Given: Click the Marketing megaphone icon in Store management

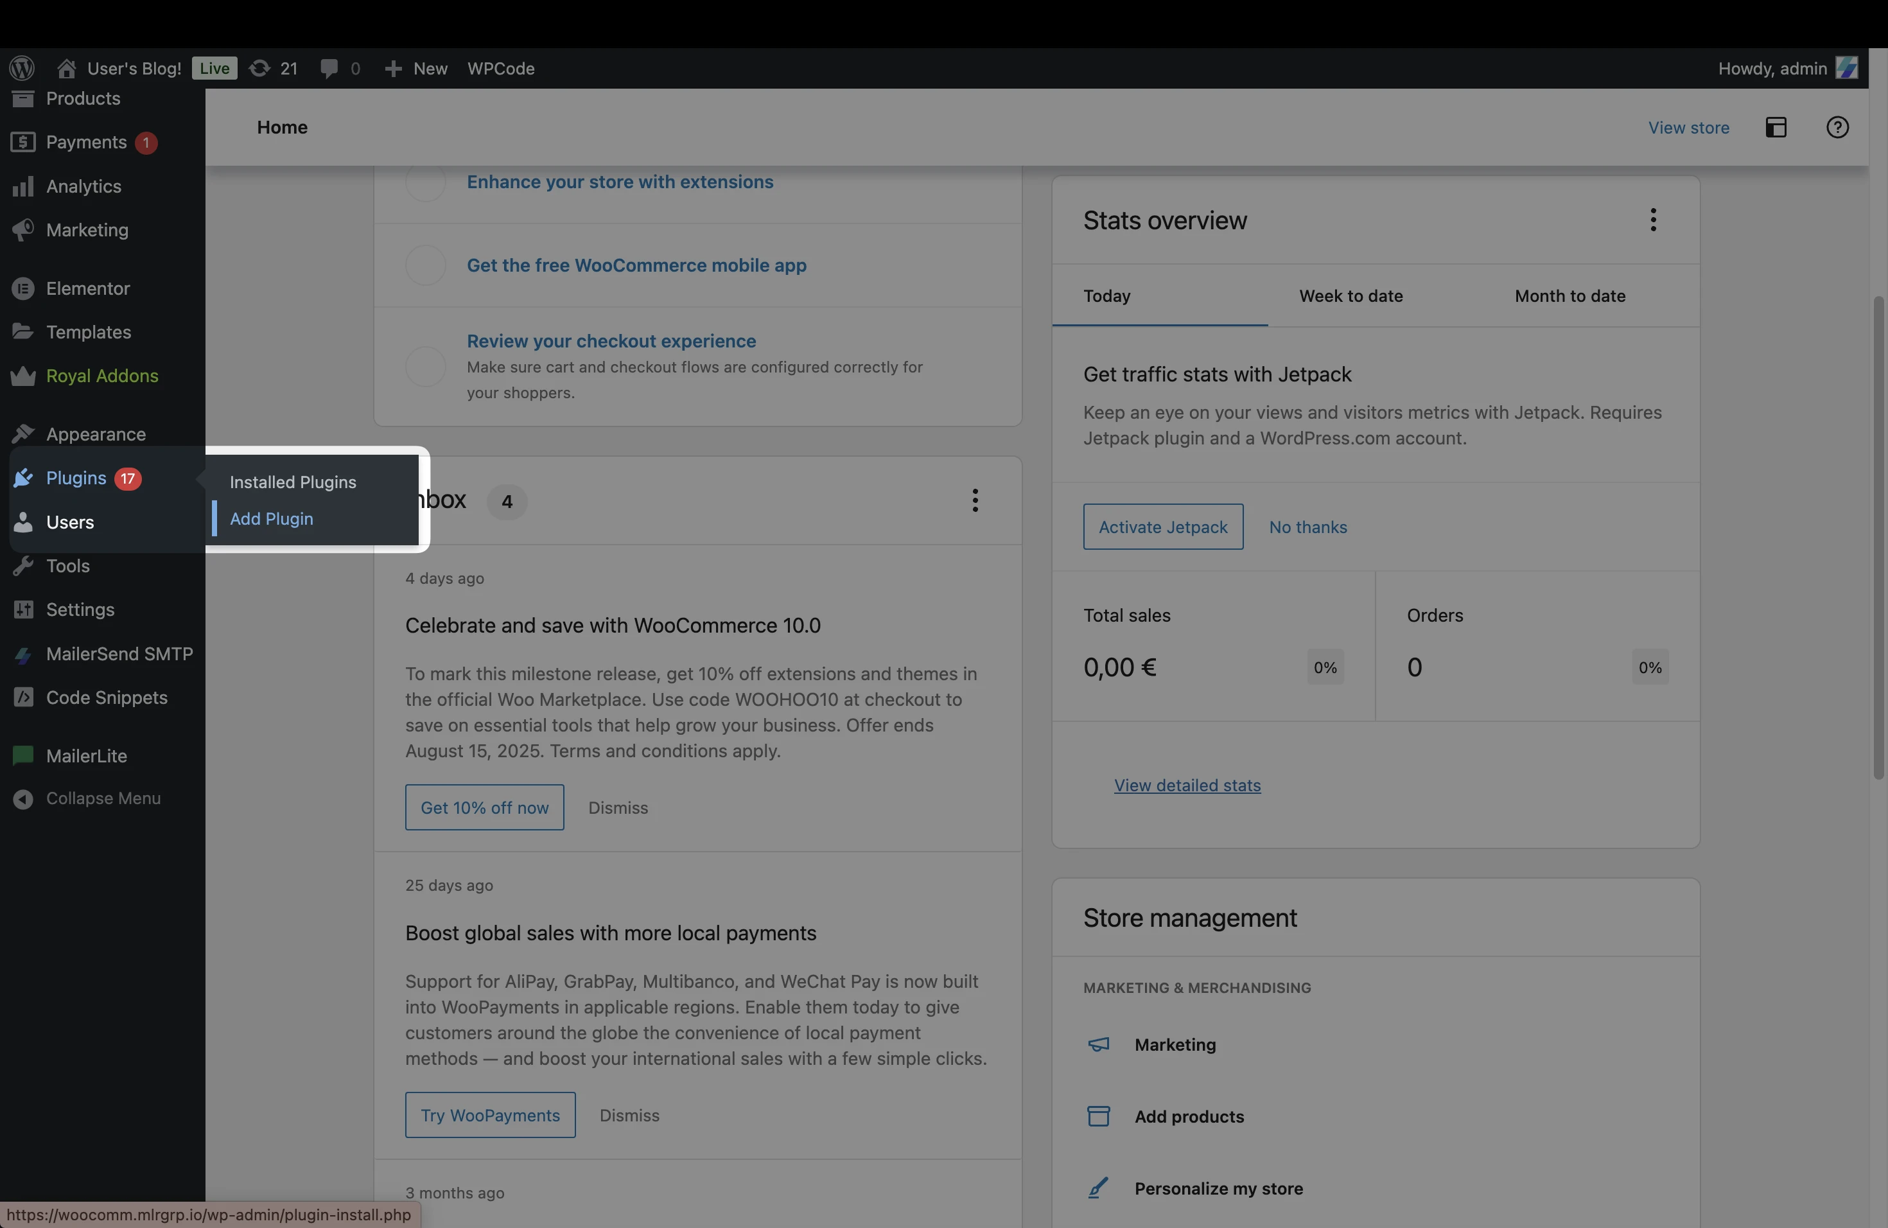Looking at the screenshot, I should click(x=1098, y=1044).
